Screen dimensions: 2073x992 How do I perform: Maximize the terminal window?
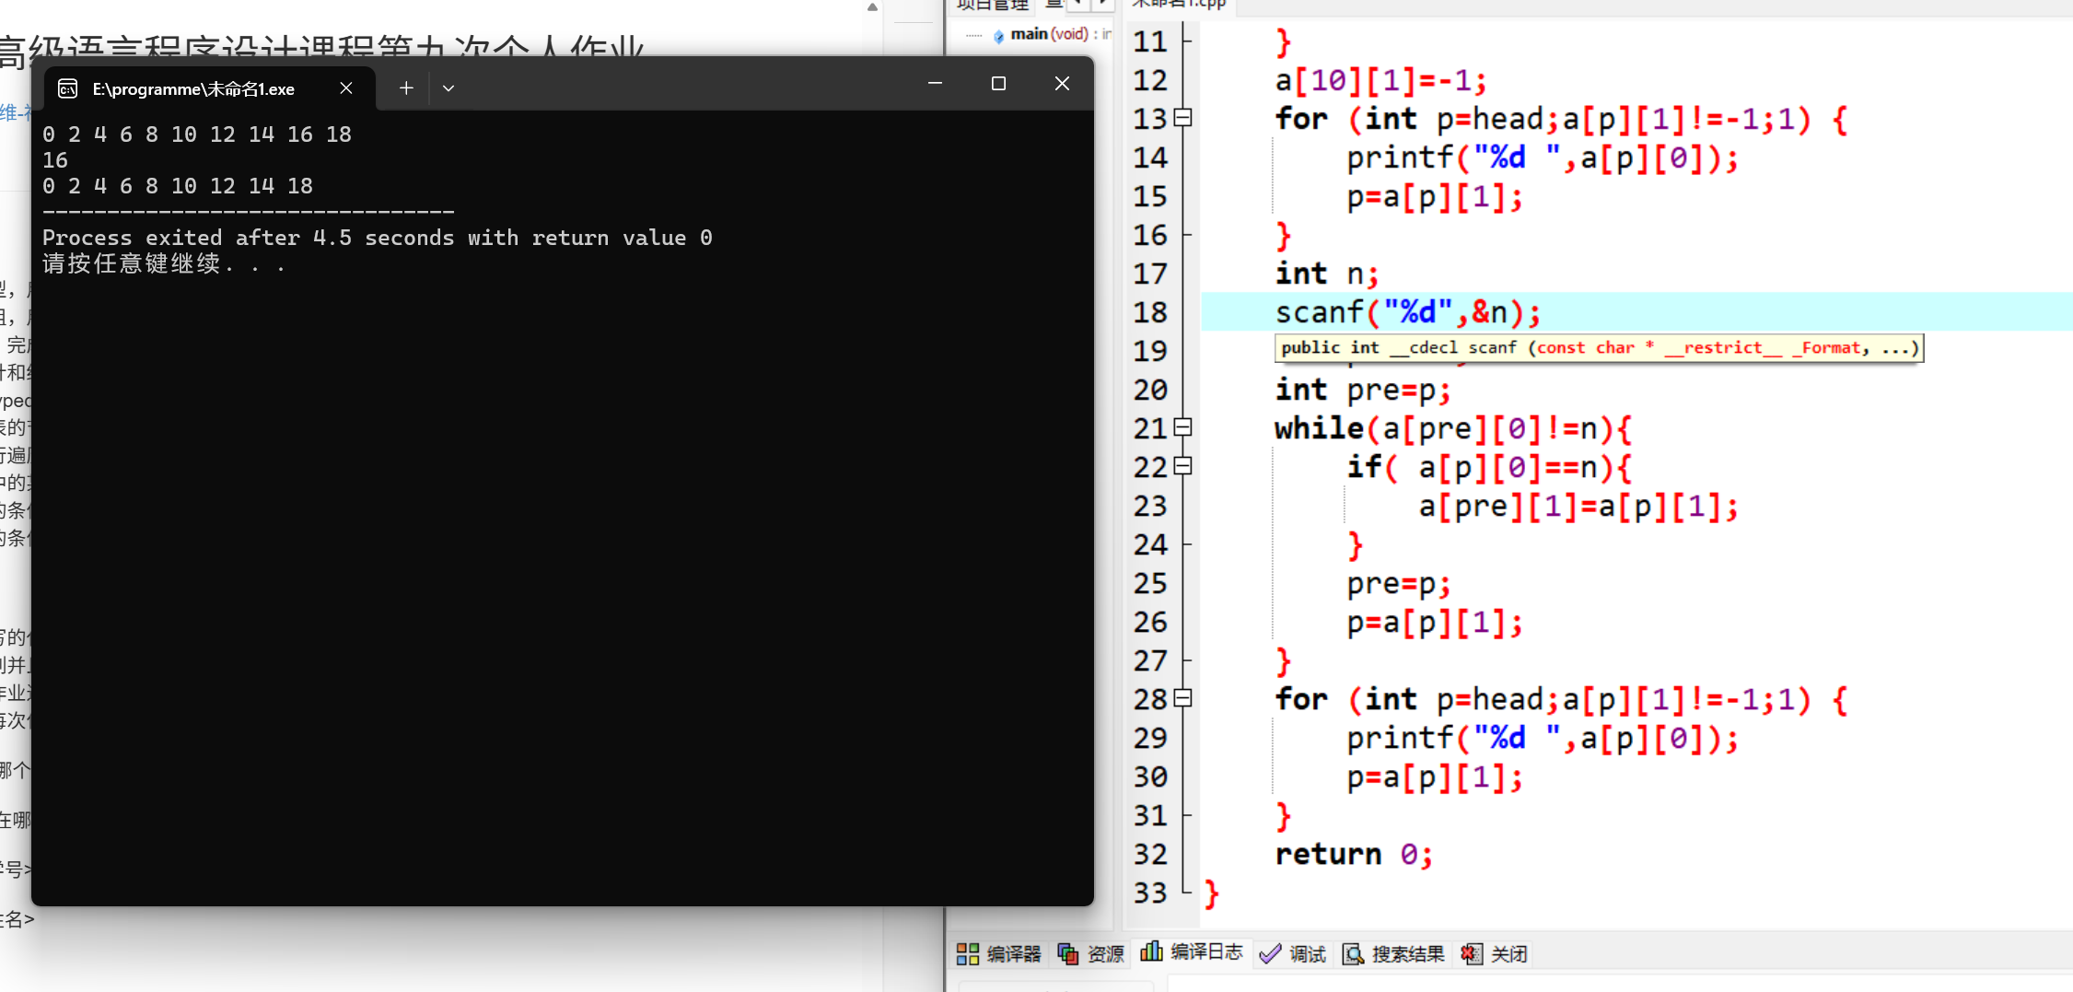998,84
